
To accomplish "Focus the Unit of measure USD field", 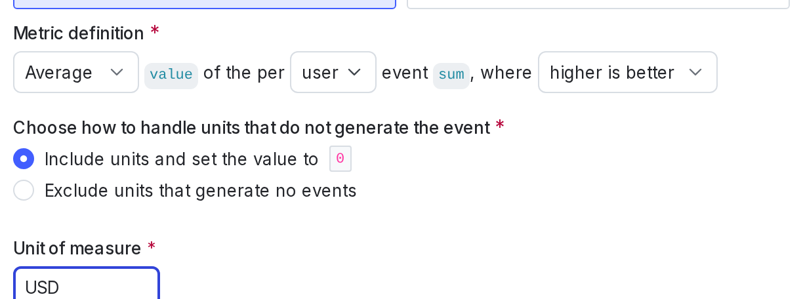I will (87, 287).
